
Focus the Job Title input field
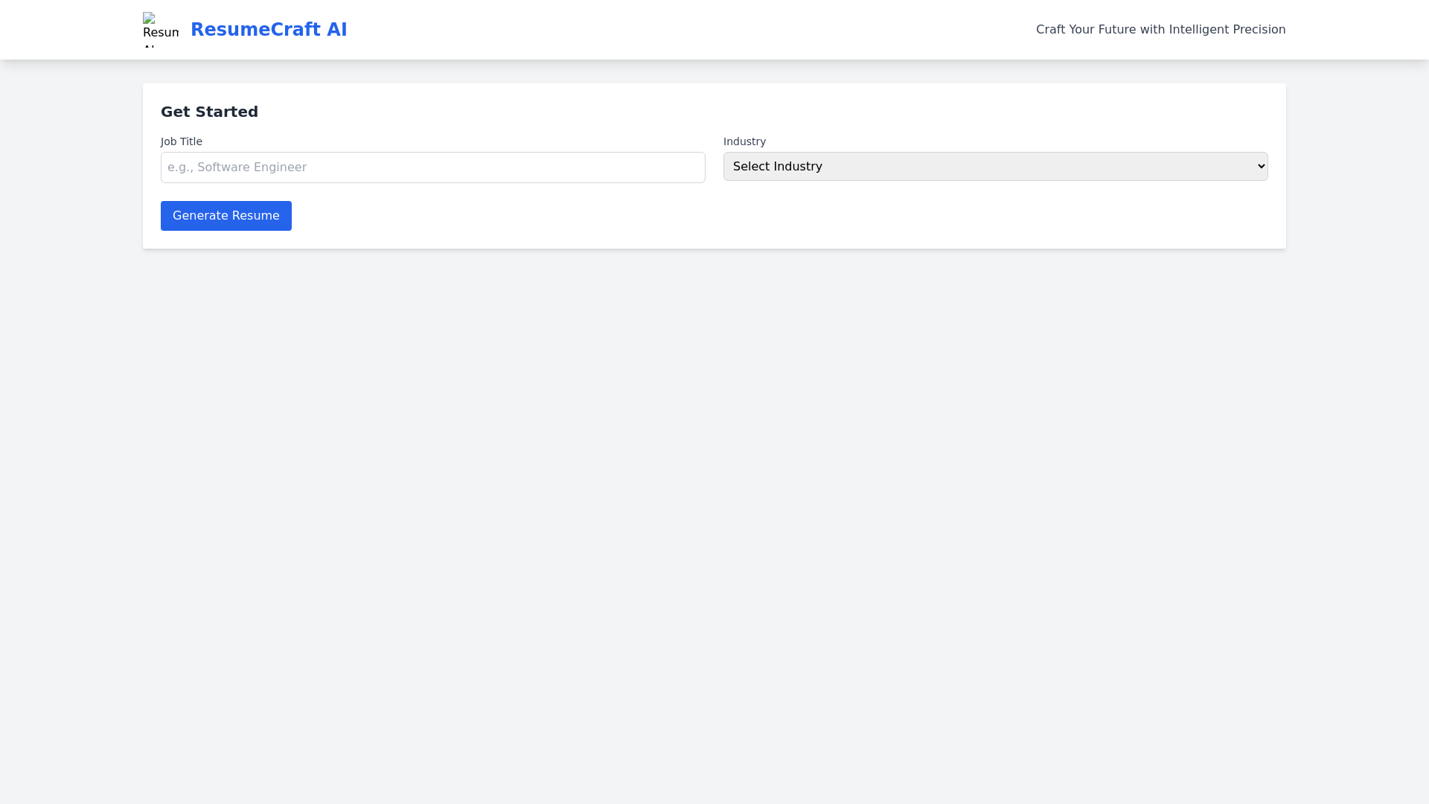[x=433, y=167]
